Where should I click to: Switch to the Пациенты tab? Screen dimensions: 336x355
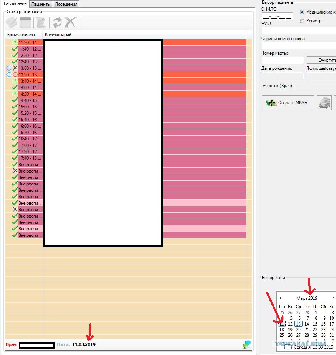[x=41, y=4]
